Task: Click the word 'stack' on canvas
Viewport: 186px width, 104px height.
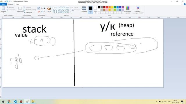Action: click(35, 29)
